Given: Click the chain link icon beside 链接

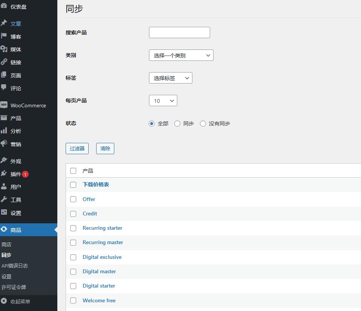Looking at the screenshot, I should (4, 62).
